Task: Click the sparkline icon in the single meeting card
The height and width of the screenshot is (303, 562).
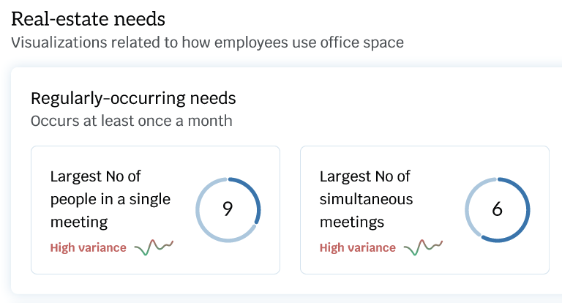Action: [154, 247]
